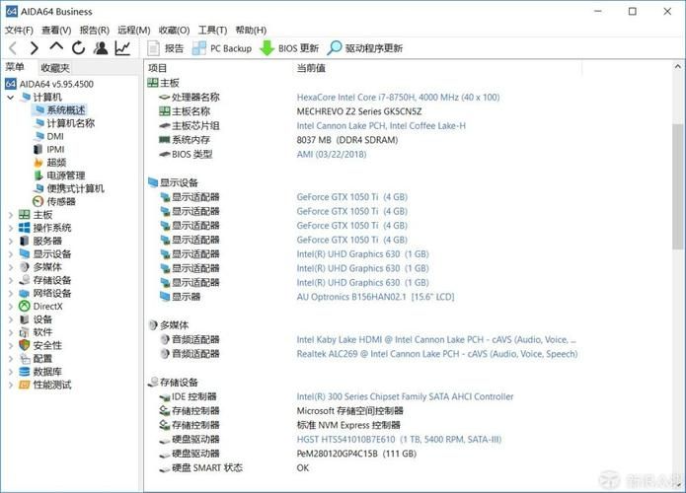Open the 文件(F) menu
Viewport: 686px width, 493px height.
tap(19, 31)
